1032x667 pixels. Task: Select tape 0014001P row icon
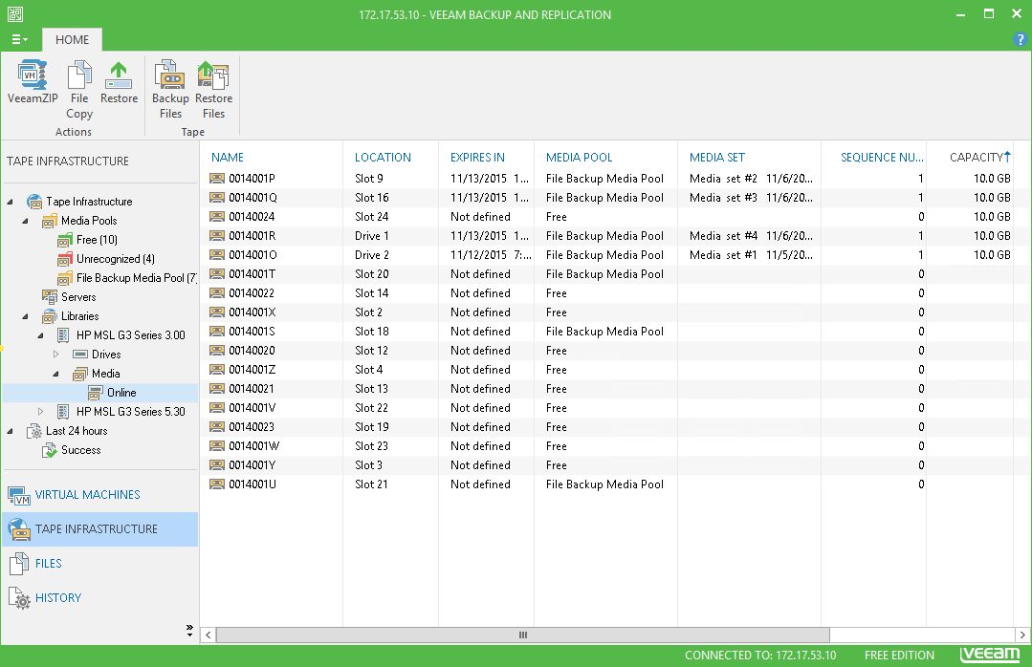point(217,179)
